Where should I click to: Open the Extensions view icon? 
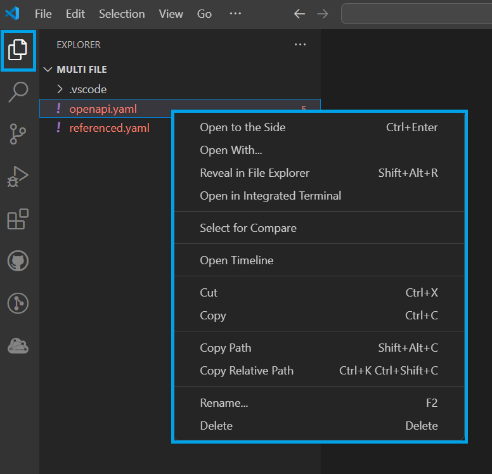pyautogui.click(x=18, y=219)
